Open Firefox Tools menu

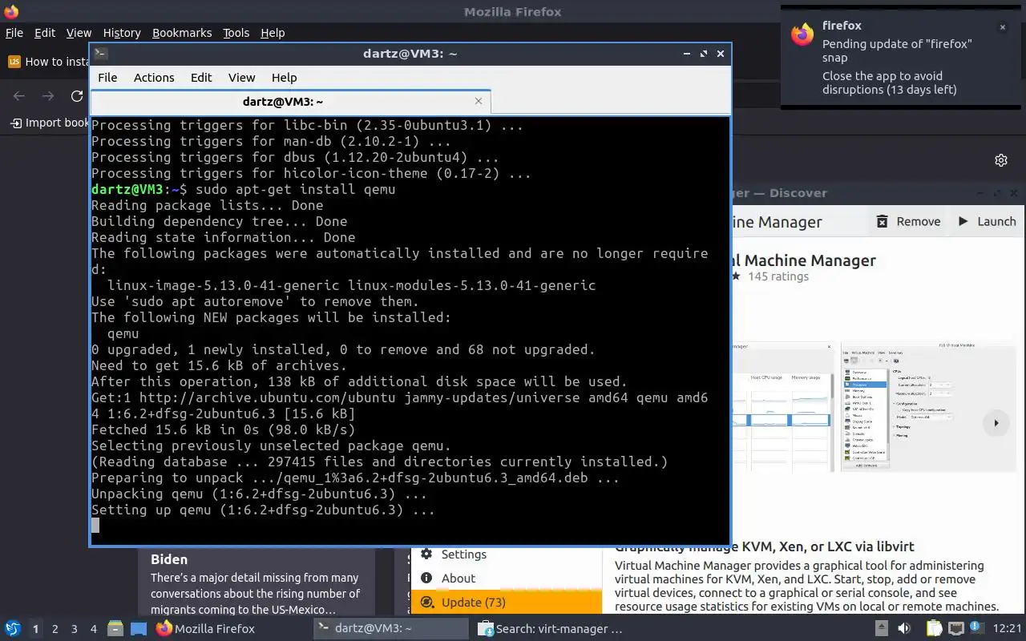click(x=236, y=33)
